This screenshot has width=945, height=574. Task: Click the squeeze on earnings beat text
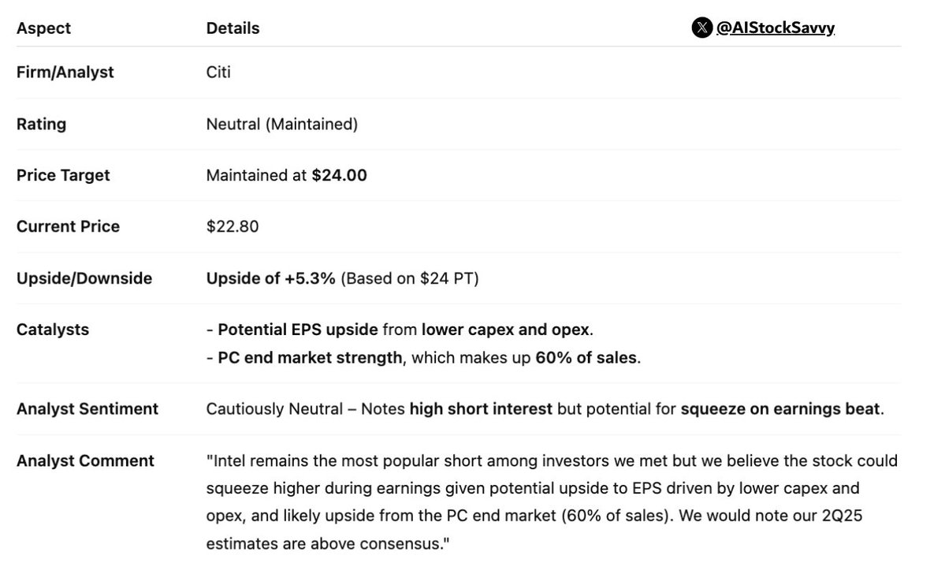pyautogui.click(x=779, y=408)
